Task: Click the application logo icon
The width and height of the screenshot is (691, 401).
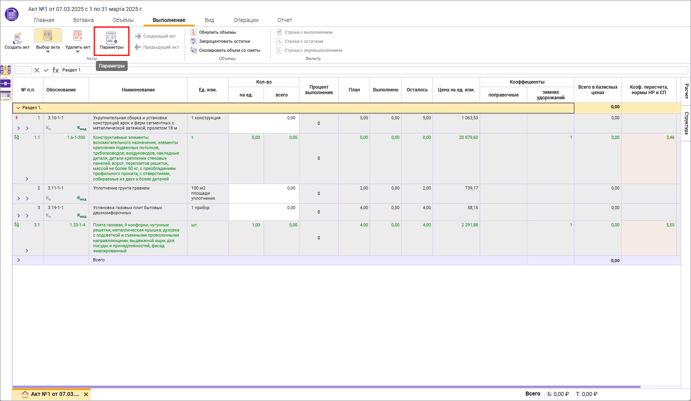Action: point(11,15)
